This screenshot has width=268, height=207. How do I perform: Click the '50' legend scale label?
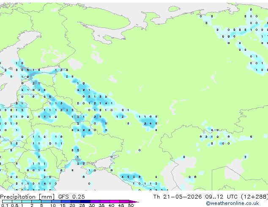[x=131, y=205]
